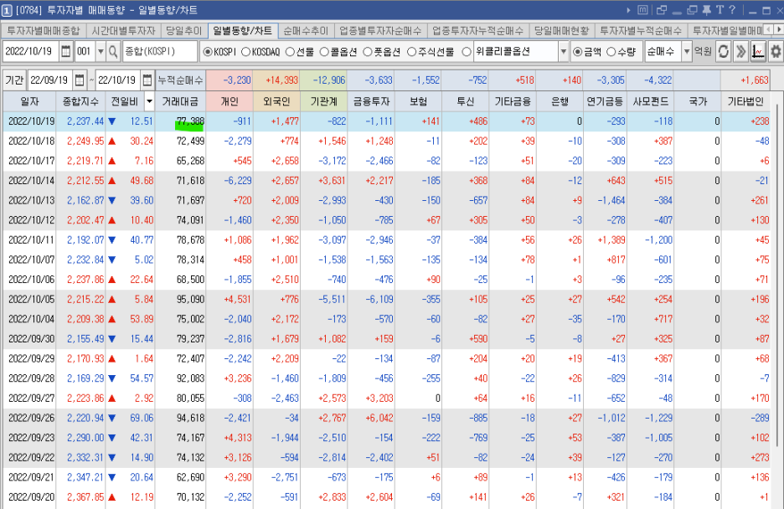Click the 기간 button
This screenshot has height=509, width=784.
(14, 80)
